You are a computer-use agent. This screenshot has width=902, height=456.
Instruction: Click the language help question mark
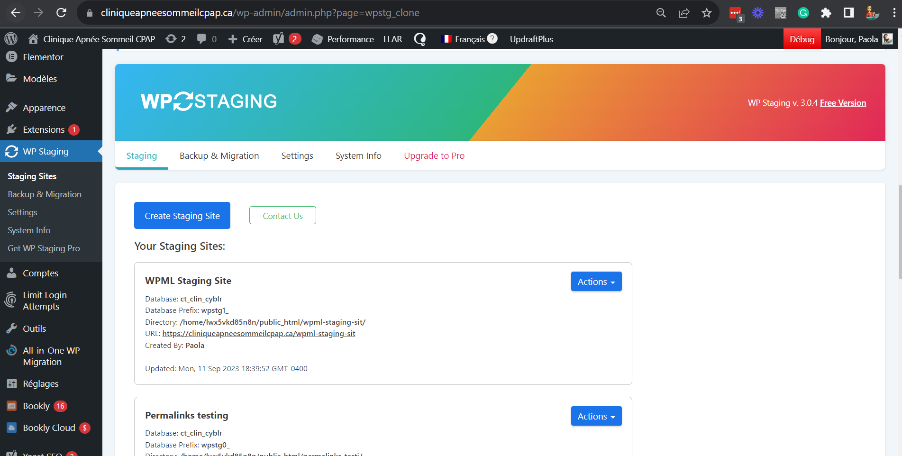click(492, 38)
